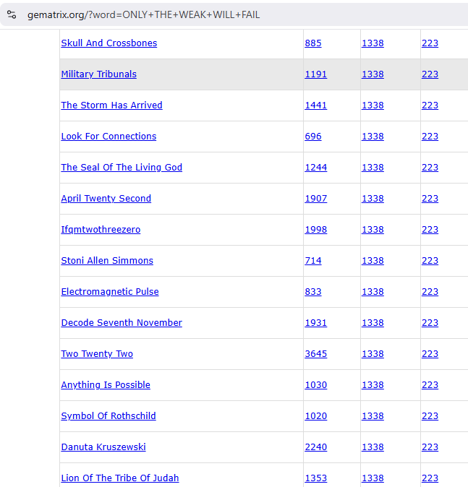This screenshot has height=487, width=468.
Task: Open the Electromagnetic Pulse link
Action: [x=110, y=292]
